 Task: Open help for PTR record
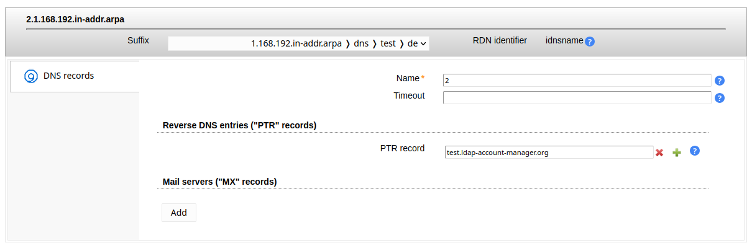click(x=695, y=151)
